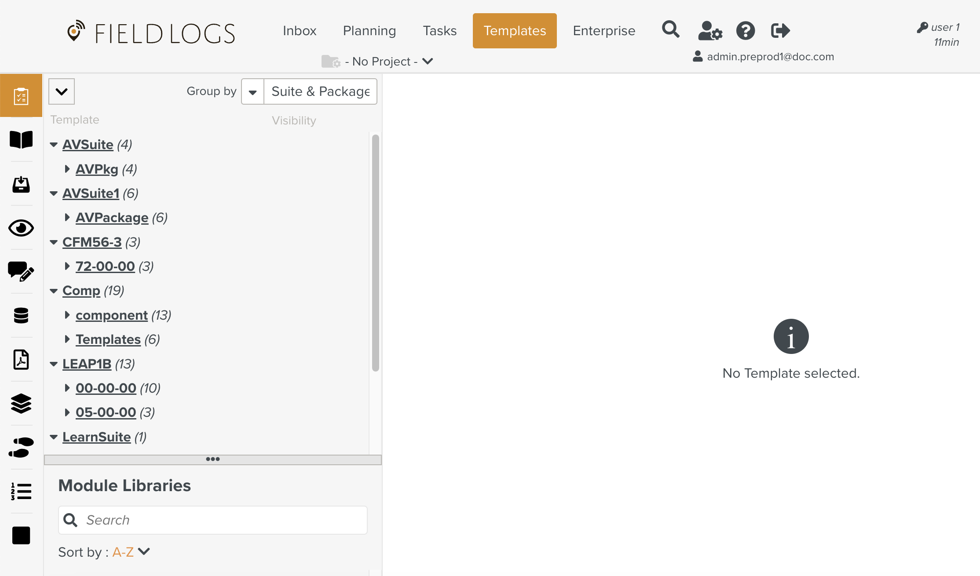Click the search magnifier icon in header

tap(670, 30)
